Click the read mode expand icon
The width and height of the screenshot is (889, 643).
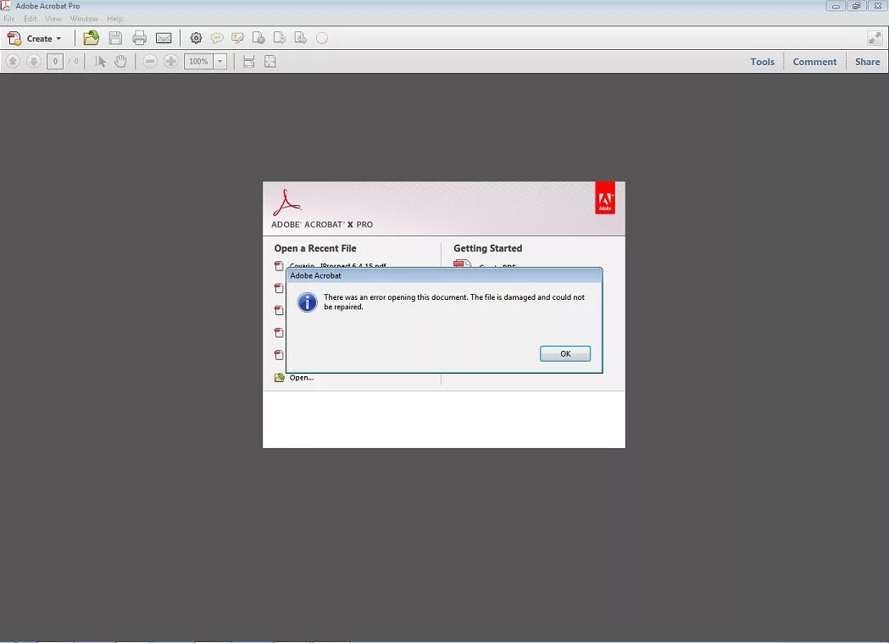click(875, 38)
